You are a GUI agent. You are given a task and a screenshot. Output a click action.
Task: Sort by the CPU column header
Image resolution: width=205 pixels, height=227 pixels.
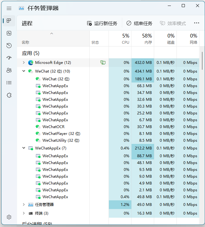(120, 39)
